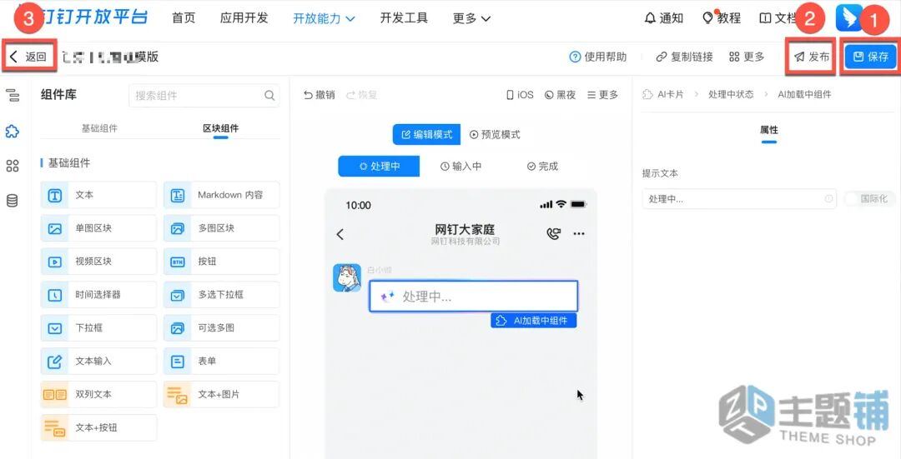Add the 多选下拉框 multi-select dropdown component
The height and width of the screenshot is (459, 901).
pos(221,295)
